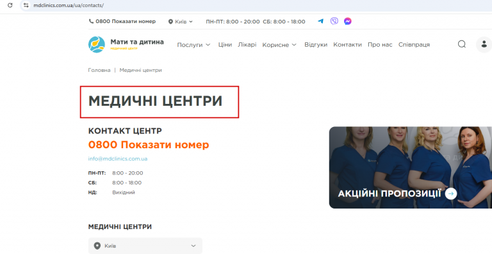Click the Мати та дитина logo
The height and width of the screenshot is (254, 492).
97,45
